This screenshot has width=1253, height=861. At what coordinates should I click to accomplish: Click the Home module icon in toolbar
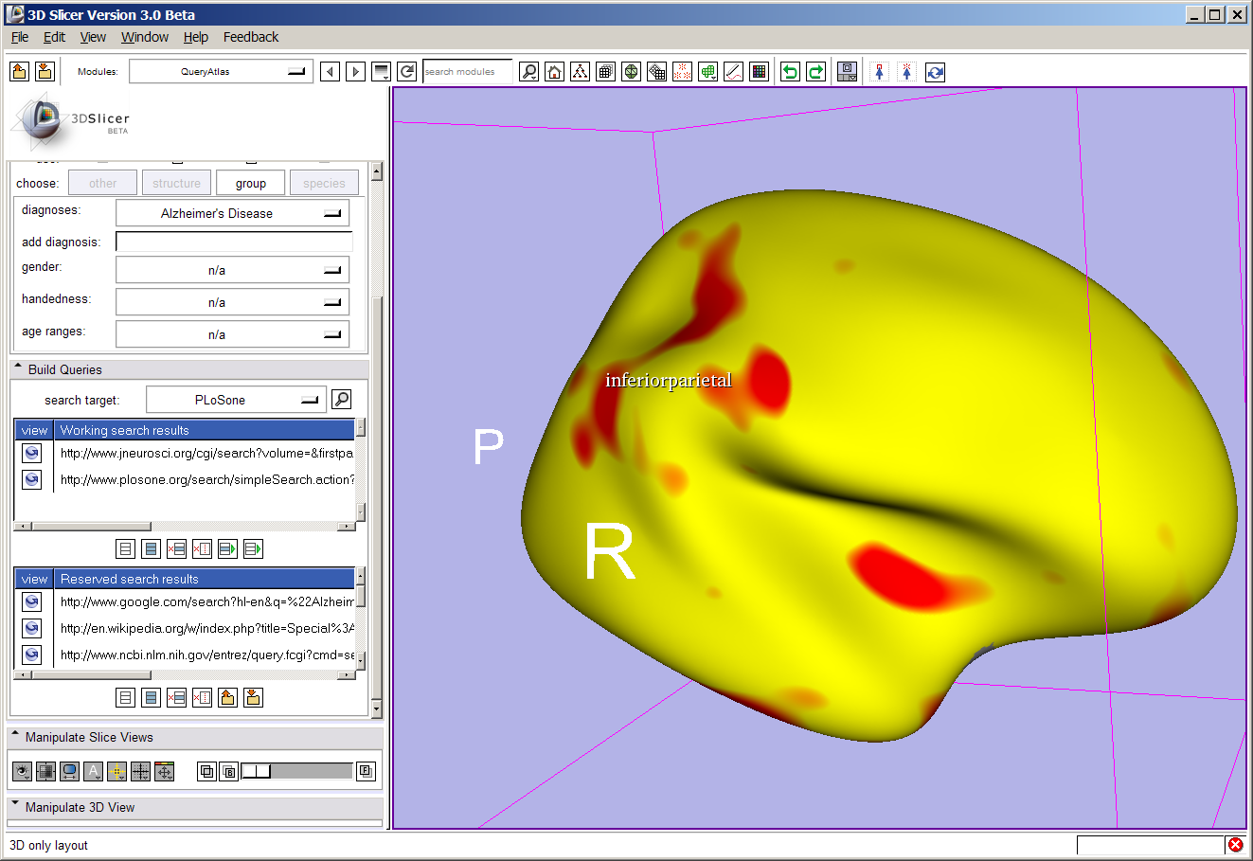pyautogui.click(x=555, y=72)
